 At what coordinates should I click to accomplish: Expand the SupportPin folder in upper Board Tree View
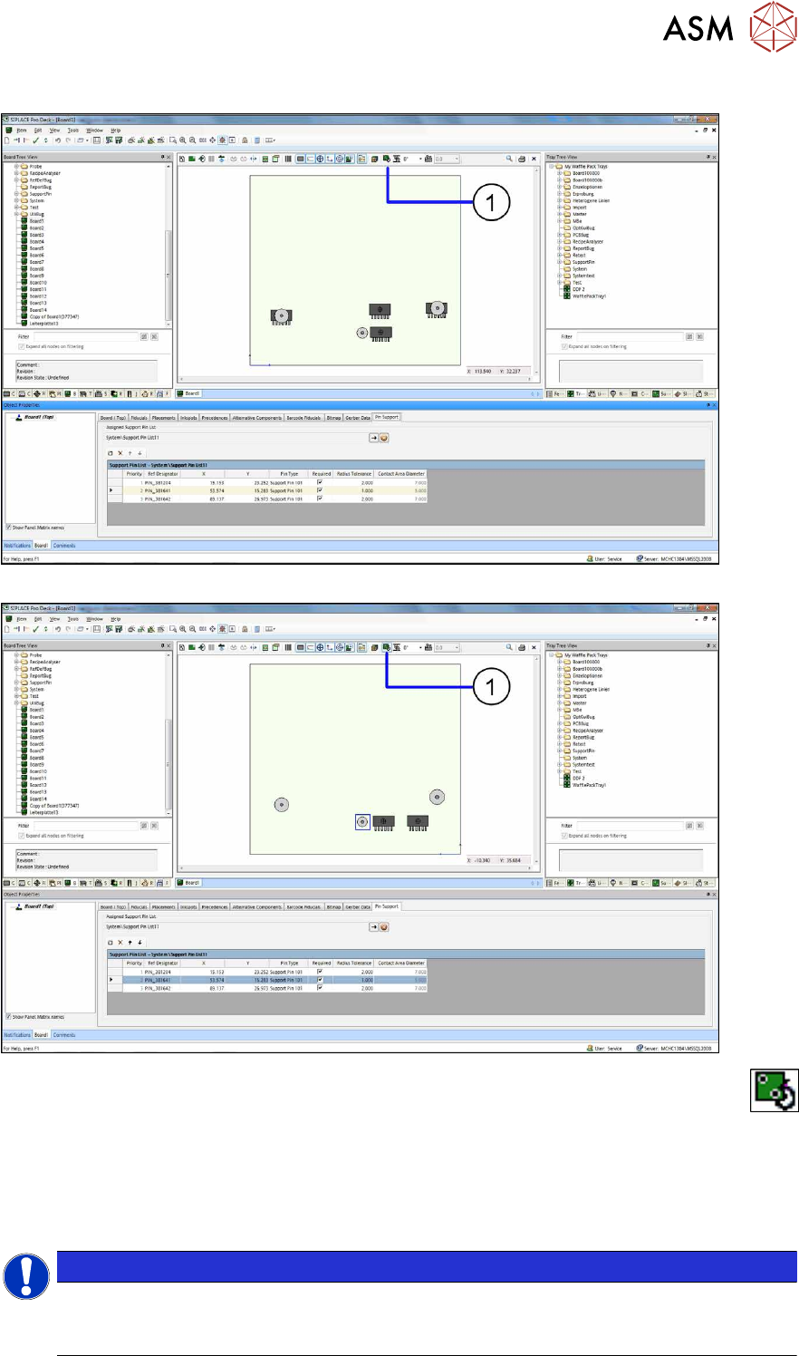16,194
